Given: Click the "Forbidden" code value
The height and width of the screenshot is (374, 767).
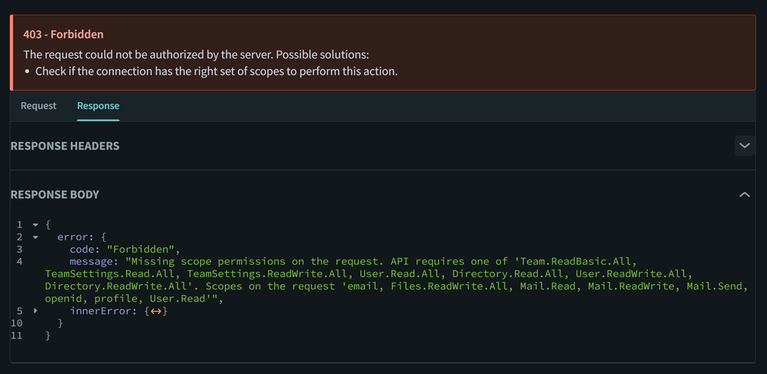Looking at the screenshot, I should (142, 250).
